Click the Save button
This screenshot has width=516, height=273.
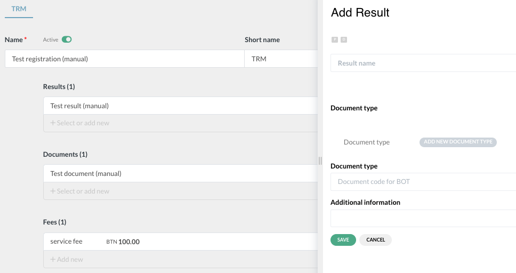click(343, 240)
